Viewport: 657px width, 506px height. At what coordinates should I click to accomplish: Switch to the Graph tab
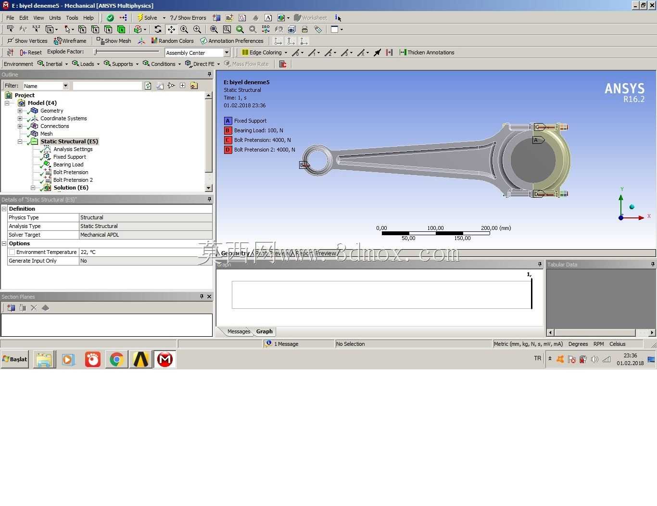pyautogui.click(x=265, y=331)
